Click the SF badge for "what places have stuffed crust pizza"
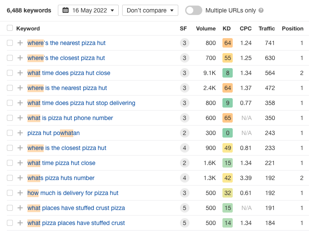 184,208
